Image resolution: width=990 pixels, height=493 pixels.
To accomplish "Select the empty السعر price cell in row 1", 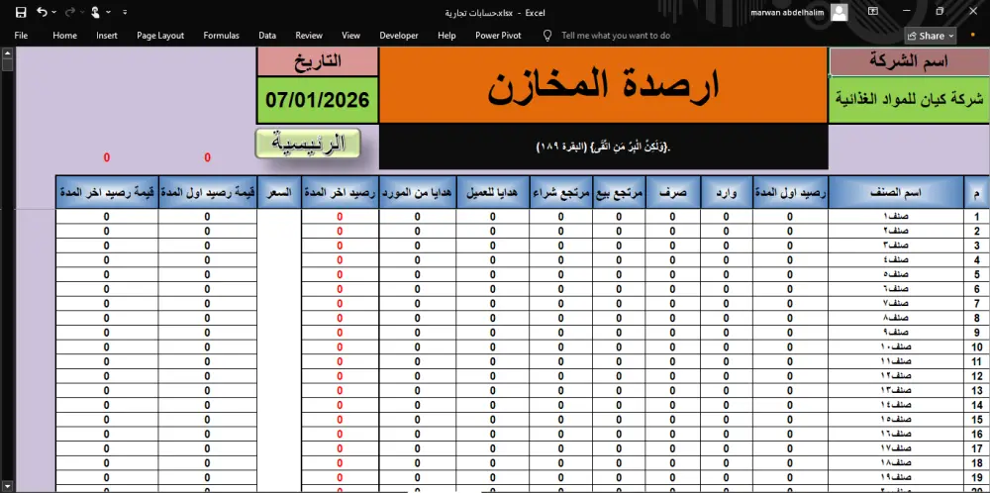I will pyautogui.click(x=279, y=217).
